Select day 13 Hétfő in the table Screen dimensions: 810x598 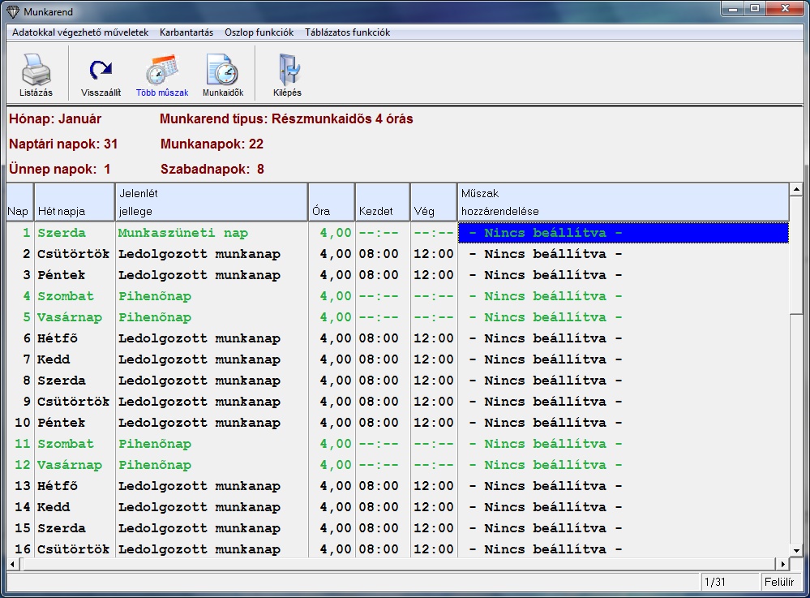coord(58,486)
